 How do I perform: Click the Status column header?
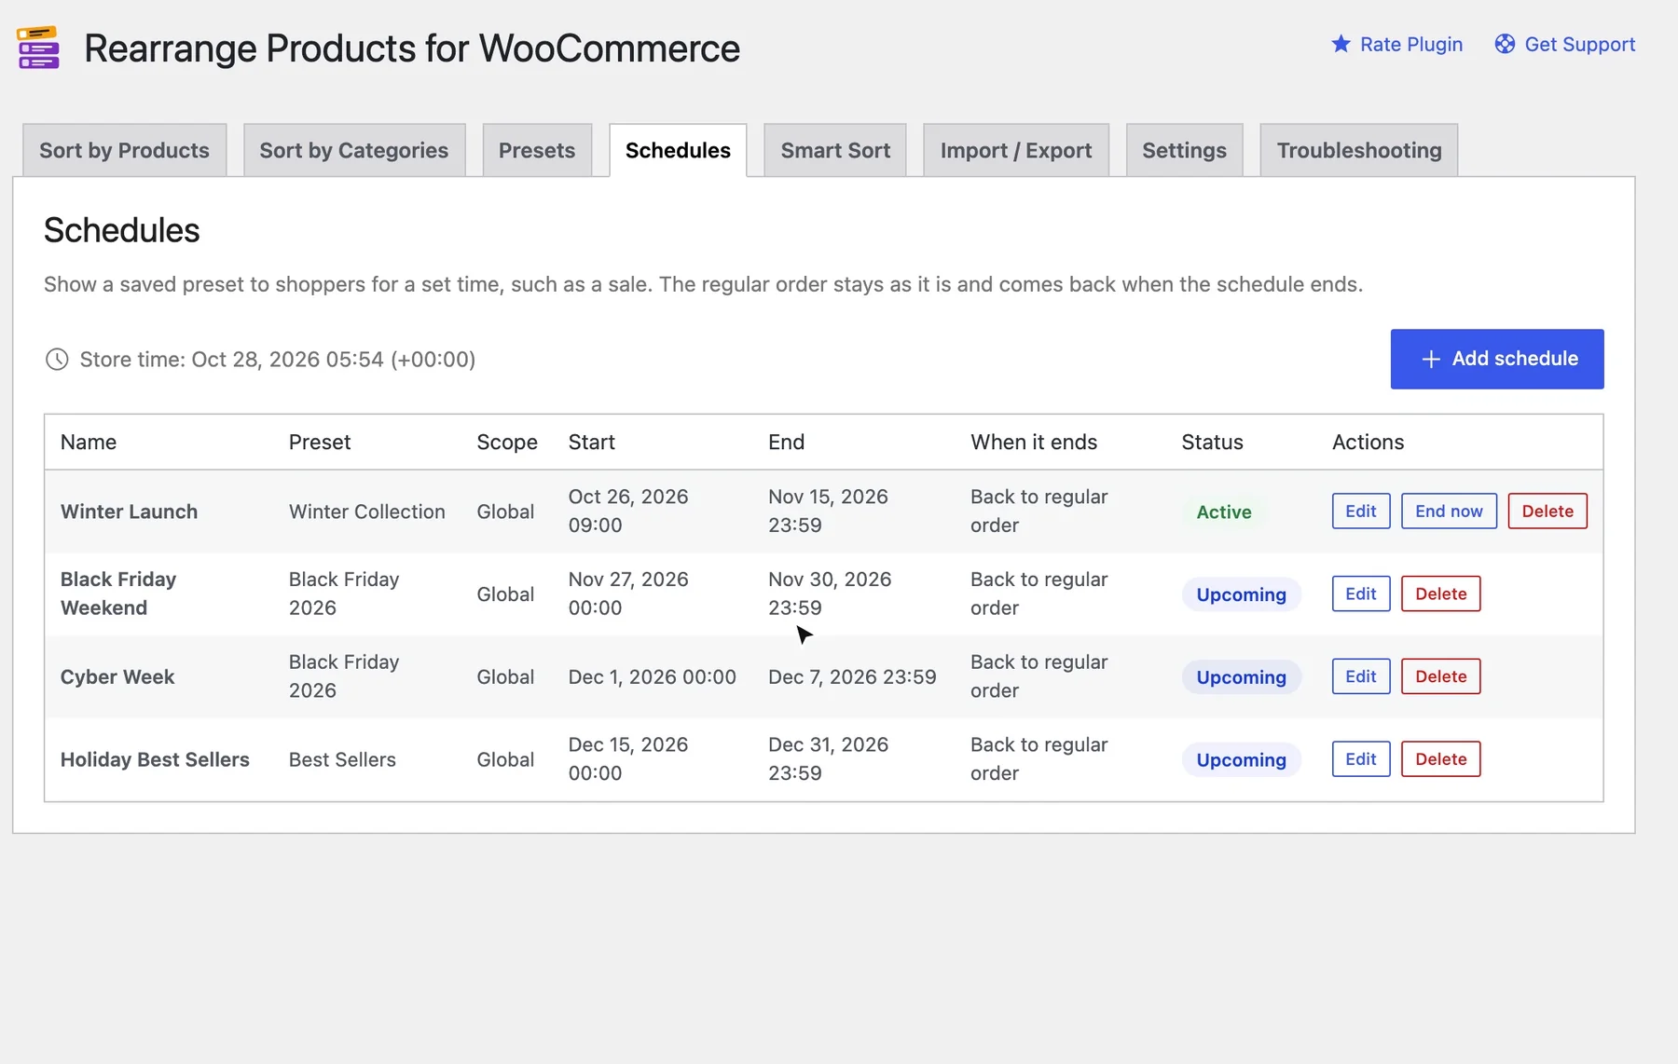click(x=1212, y=442)
